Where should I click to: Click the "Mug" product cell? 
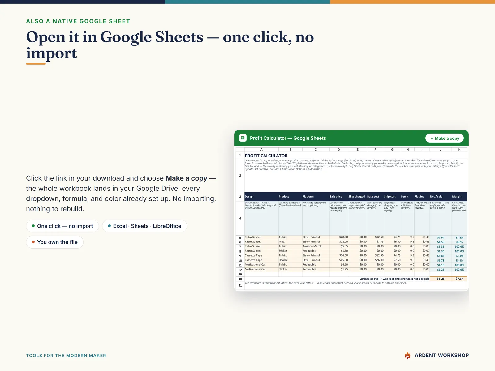pos(290,242)
